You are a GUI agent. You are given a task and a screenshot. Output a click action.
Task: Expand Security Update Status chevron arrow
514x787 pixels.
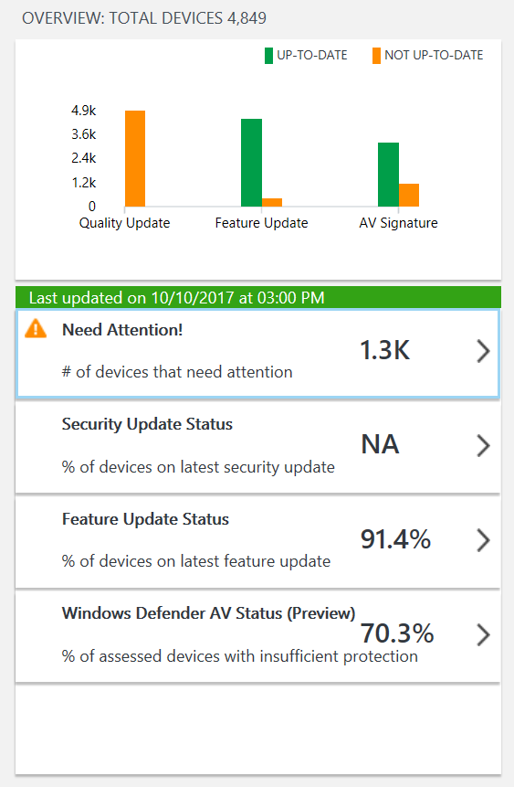(x=483, y=446)
